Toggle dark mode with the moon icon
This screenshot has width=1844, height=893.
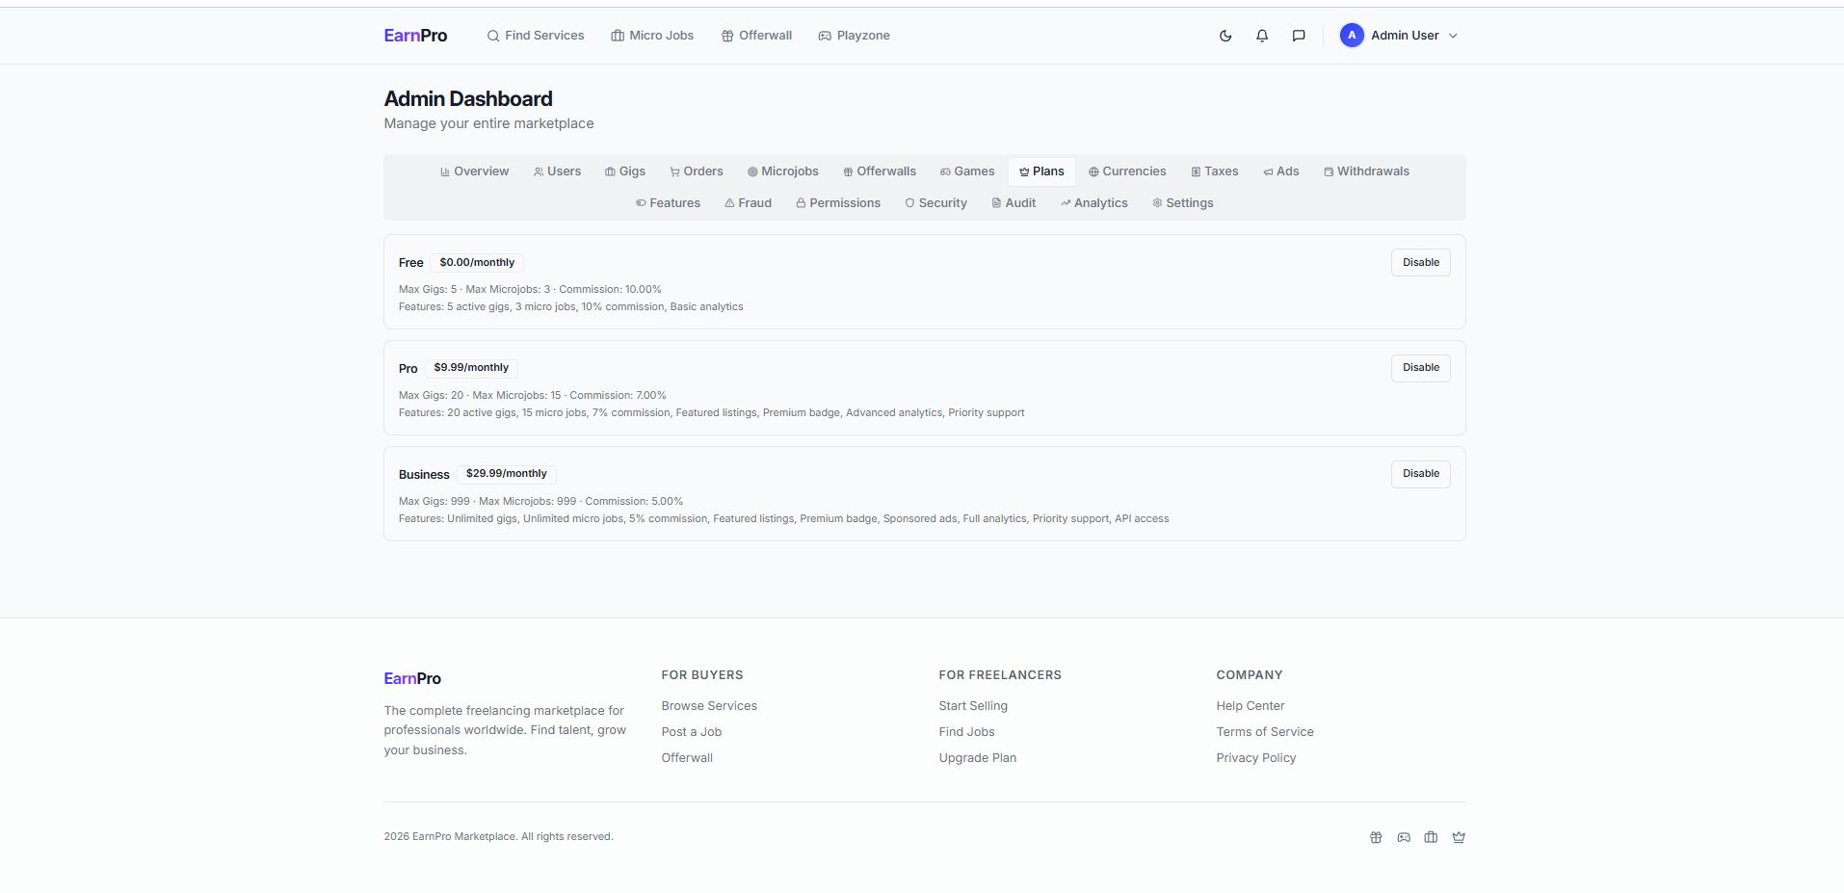1225,36
